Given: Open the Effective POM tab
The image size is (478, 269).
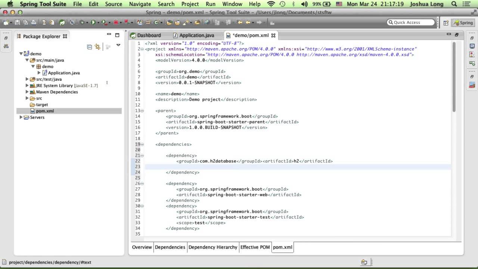Looking at the screenshot, I should (255, 247).
